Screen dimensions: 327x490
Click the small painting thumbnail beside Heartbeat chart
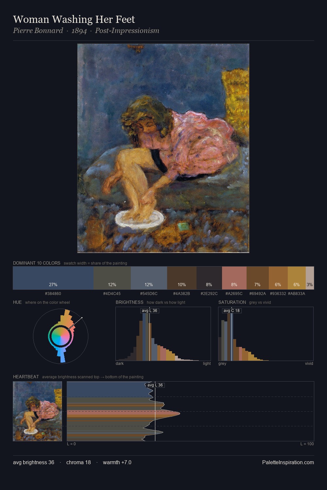37,411
